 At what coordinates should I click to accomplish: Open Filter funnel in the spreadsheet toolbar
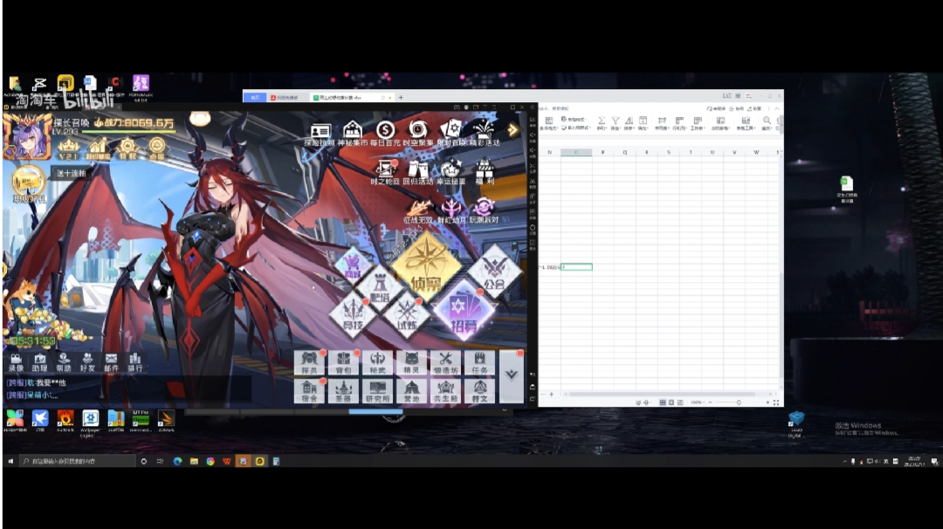616,123
